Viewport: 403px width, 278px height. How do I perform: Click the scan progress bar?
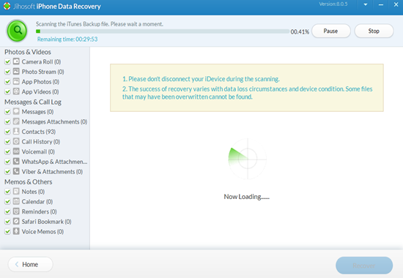163,31
